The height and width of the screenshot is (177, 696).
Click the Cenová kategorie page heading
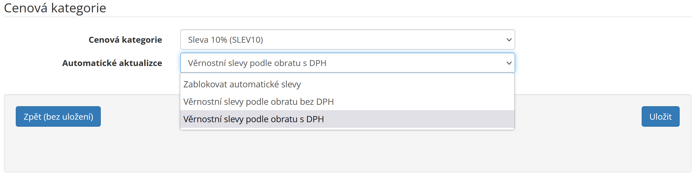coord(55,8)
